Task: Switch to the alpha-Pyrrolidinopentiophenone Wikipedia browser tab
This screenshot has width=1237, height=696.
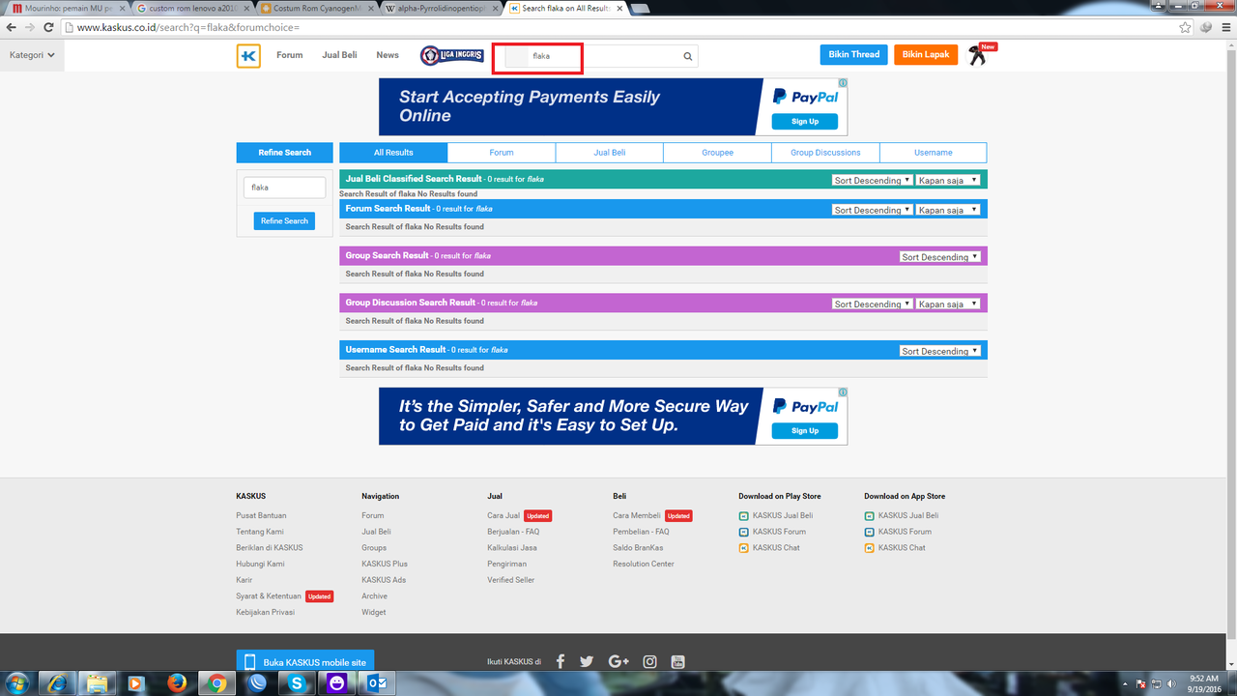Action: click(442, 8)
